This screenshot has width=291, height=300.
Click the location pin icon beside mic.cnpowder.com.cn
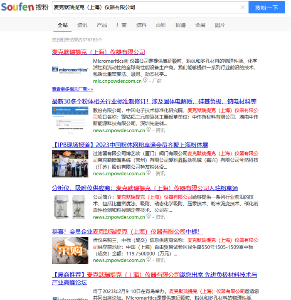145,81
